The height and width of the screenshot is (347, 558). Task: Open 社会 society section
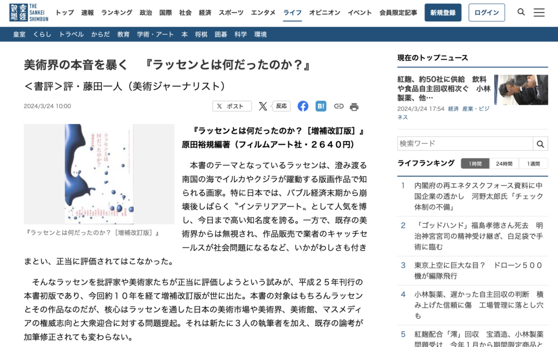click(185, 13)
